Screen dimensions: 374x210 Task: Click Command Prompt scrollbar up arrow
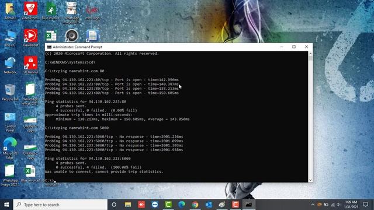point(310,54)
